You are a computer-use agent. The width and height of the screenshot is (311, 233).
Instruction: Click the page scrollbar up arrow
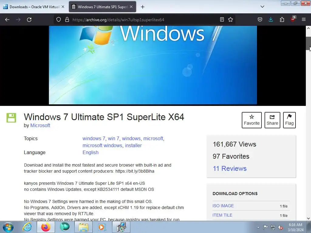coord(309,28)
